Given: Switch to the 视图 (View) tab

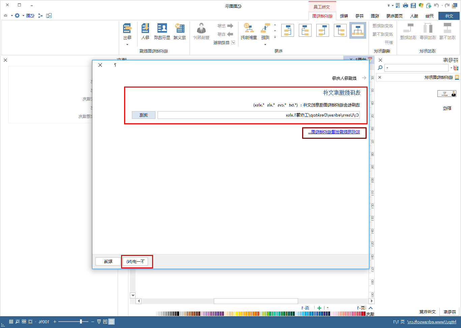Looking at the screenshot, I should [x=375, y=16].
